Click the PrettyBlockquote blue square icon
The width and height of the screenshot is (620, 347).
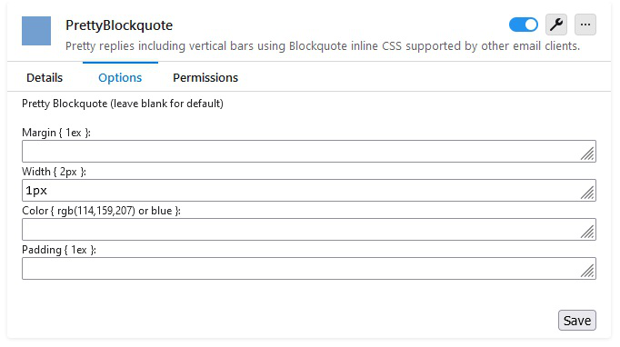pos(36,31)
